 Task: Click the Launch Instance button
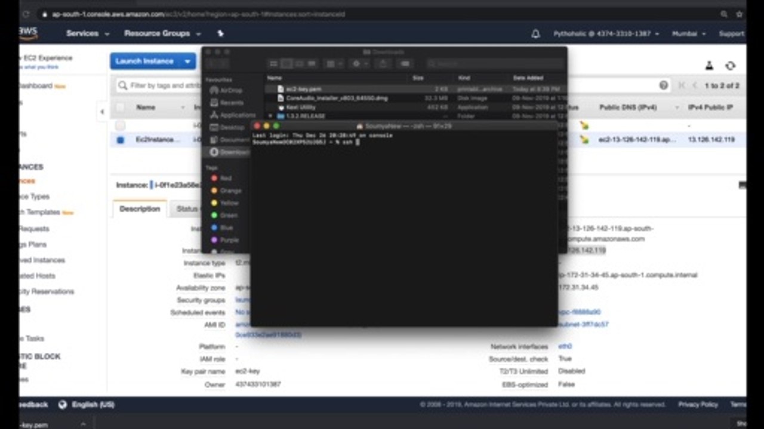145,61
